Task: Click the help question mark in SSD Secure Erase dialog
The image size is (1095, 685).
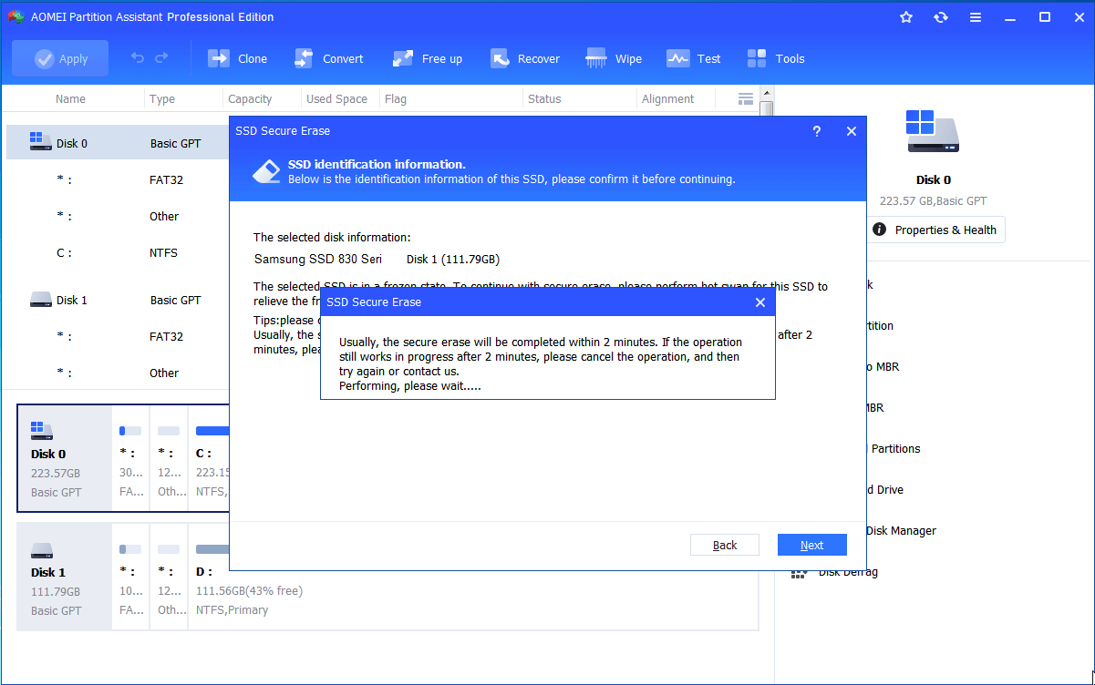Action: coord(816,131)
